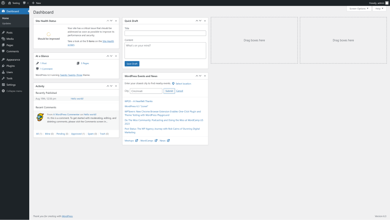Collapse the Quick Draft panel
The image size is (390, 220).
[x=205, y=21]
